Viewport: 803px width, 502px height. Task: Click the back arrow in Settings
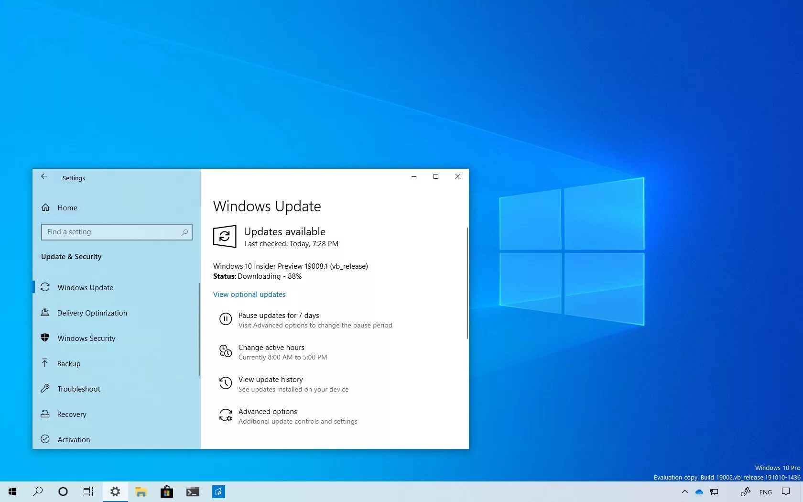(x=44, y=176)
